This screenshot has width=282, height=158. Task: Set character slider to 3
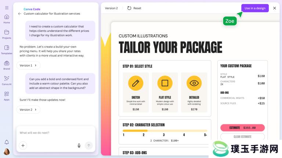[164, 135]
